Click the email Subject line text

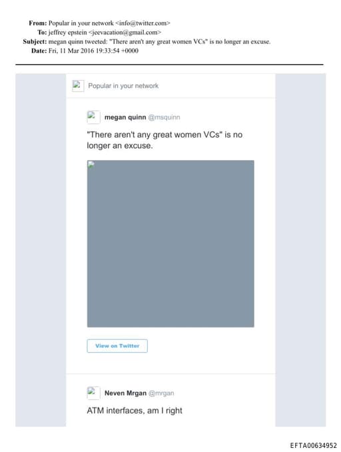click(x=159, y=41)
